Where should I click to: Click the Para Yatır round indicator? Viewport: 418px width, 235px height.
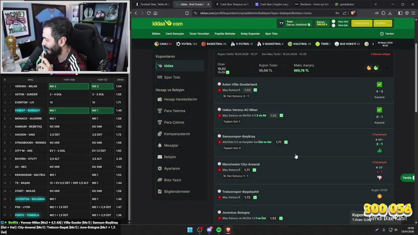point(333,22)
